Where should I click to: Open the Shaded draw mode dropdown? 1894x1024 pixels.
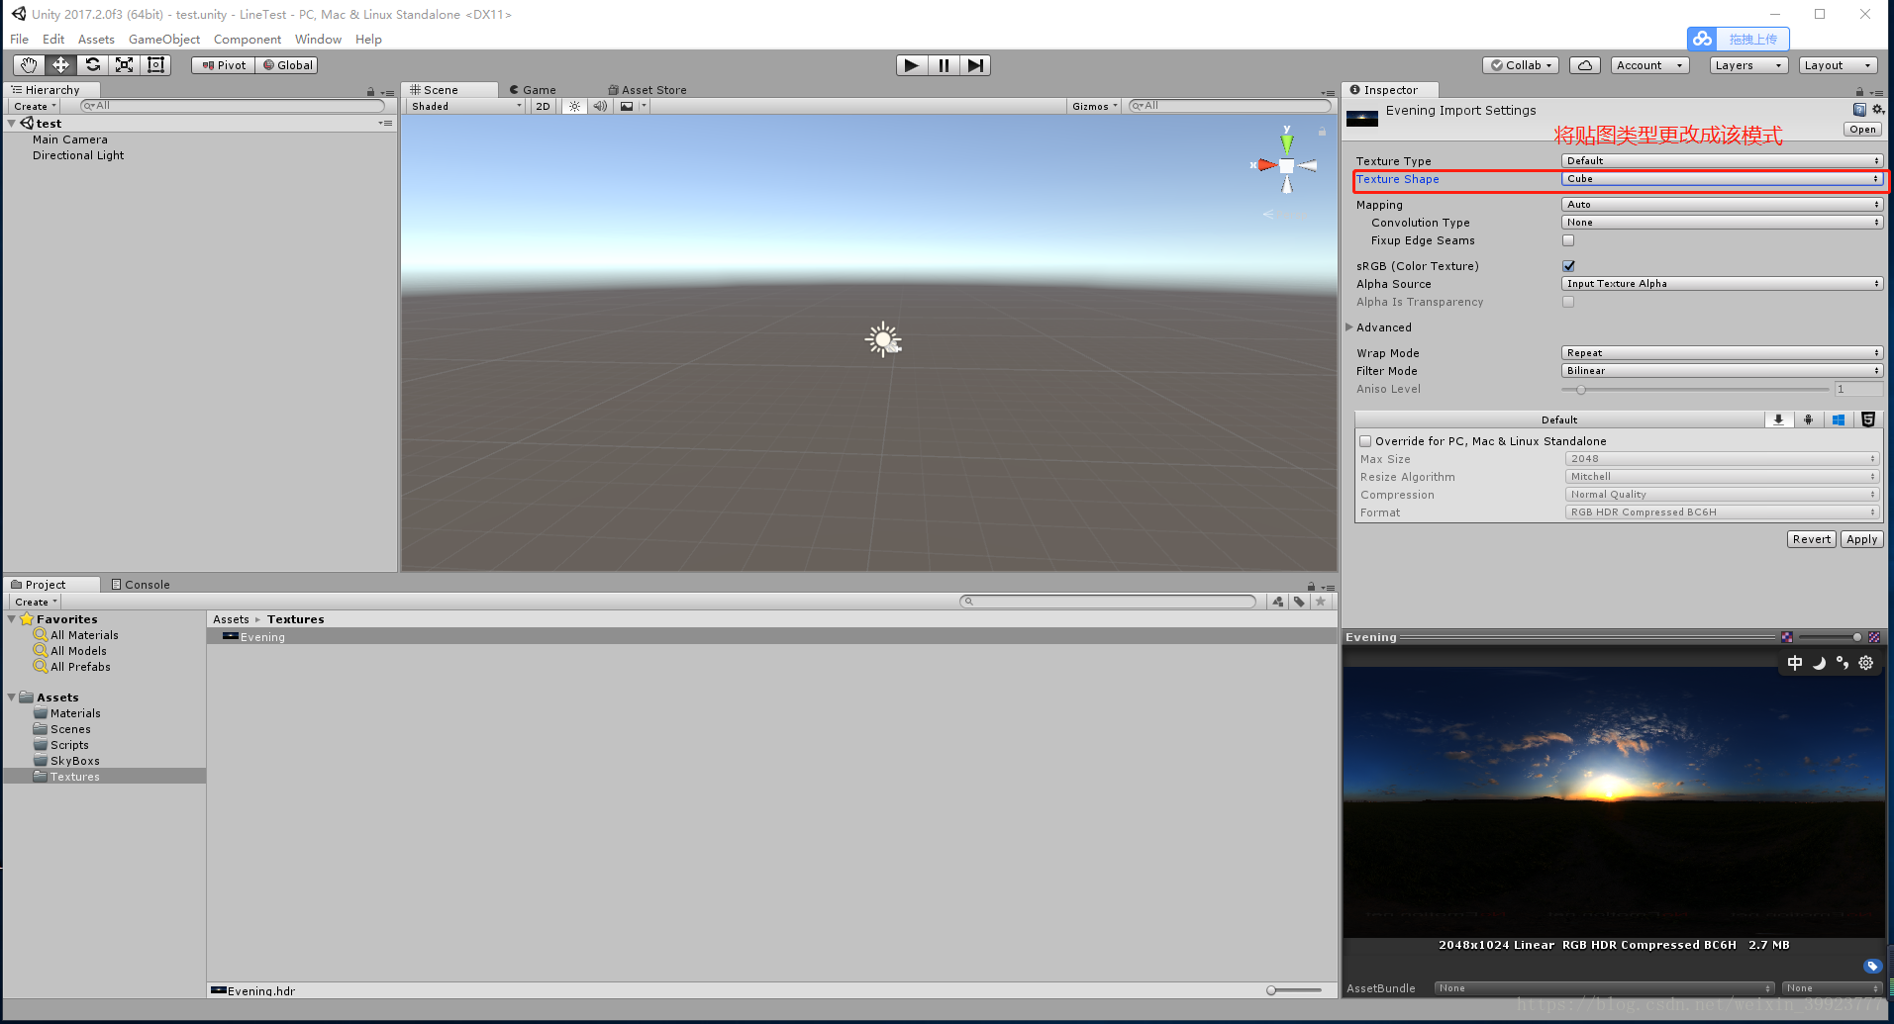(465, 106)
